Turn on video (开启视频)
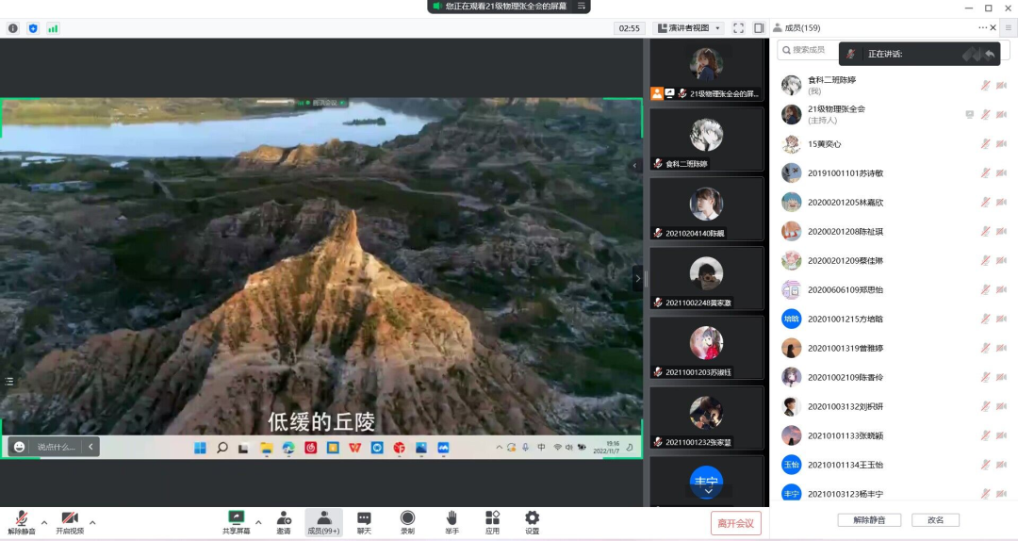 pyautogui.click(x=69, y=521)
